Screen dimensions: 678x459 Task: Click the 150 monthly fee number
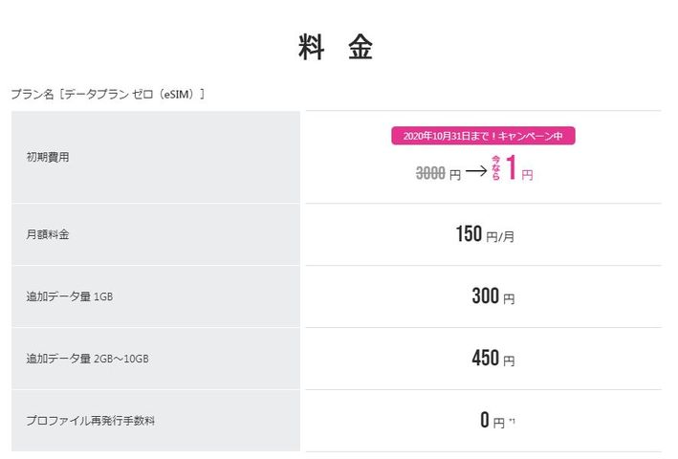tap(469, 234)
